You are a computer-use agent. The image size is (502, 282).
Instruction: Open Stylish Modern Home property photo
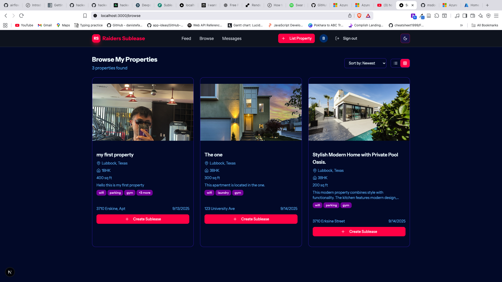(x=359, y=112)
